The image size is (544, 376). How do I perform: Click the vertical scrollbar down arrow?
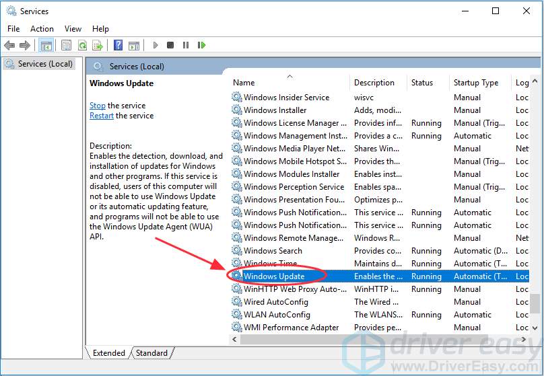[535, 328]
